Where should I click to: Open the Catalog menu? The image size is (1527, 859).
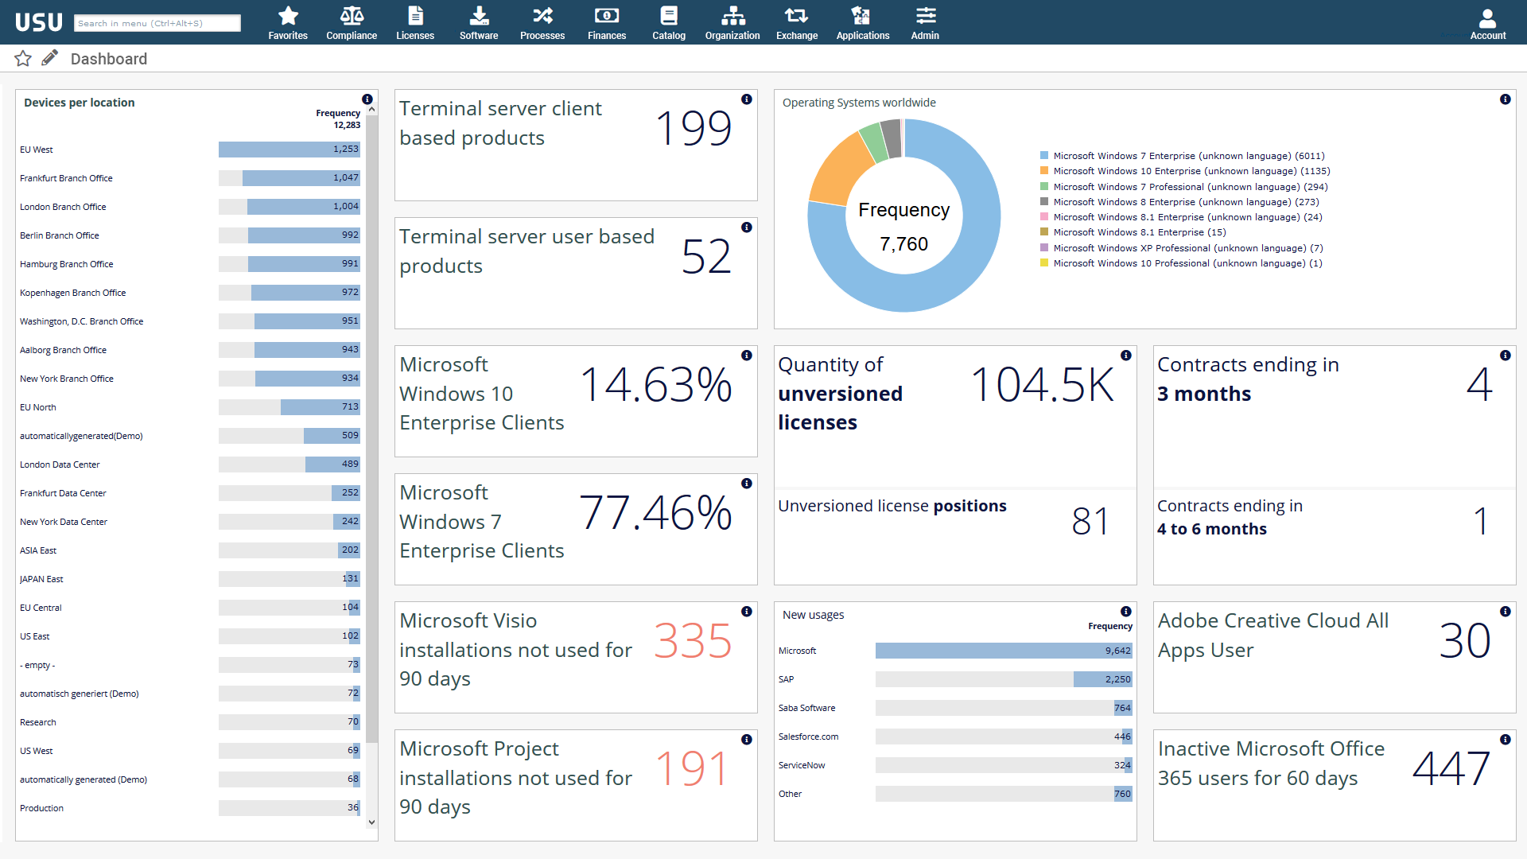(x=669, y=22)
